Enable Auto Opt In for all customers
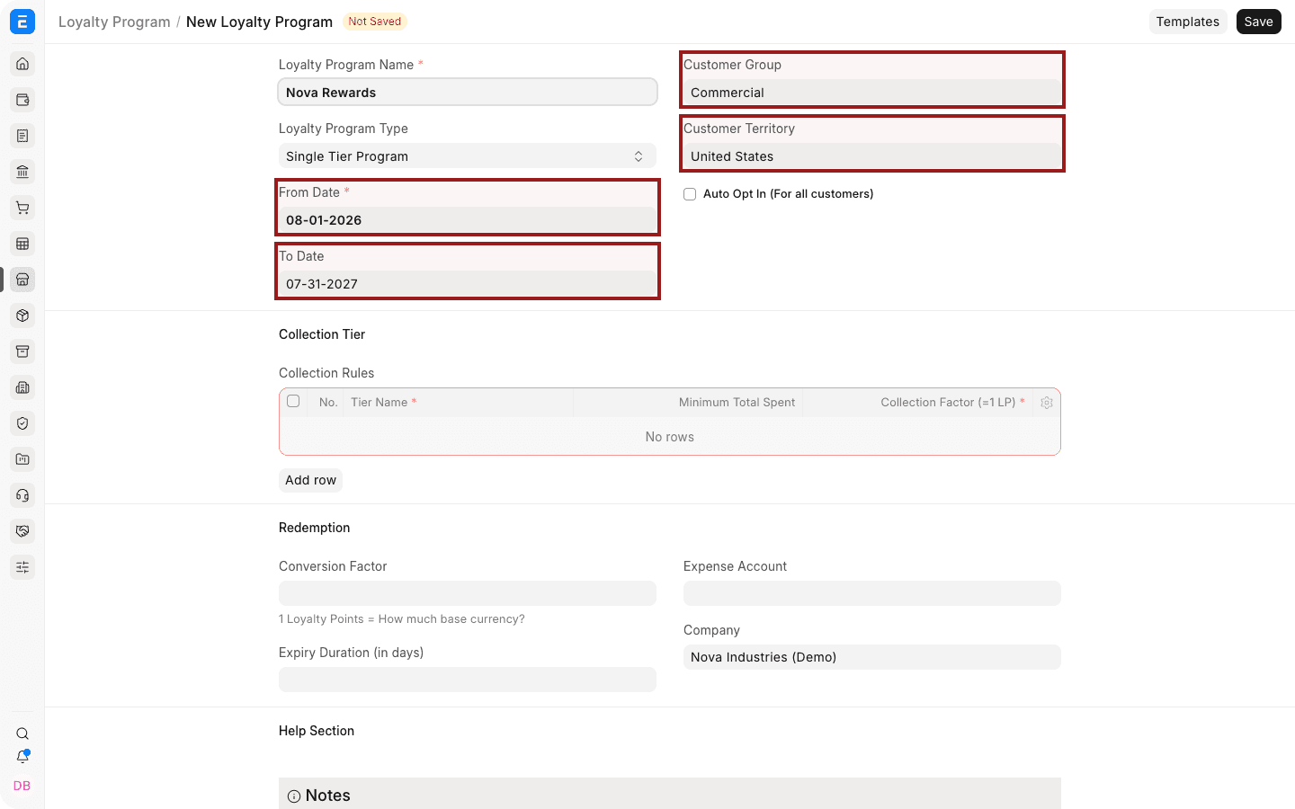1295x809 pixels. click(x=690, y=194)
